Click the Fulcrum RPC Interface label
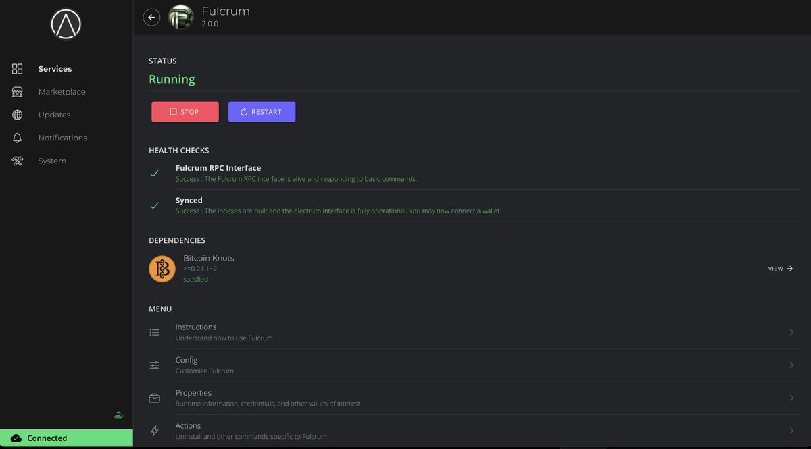The width and height of the screenshot is (811, 449). pyautogui.click(x=218, y=168)
